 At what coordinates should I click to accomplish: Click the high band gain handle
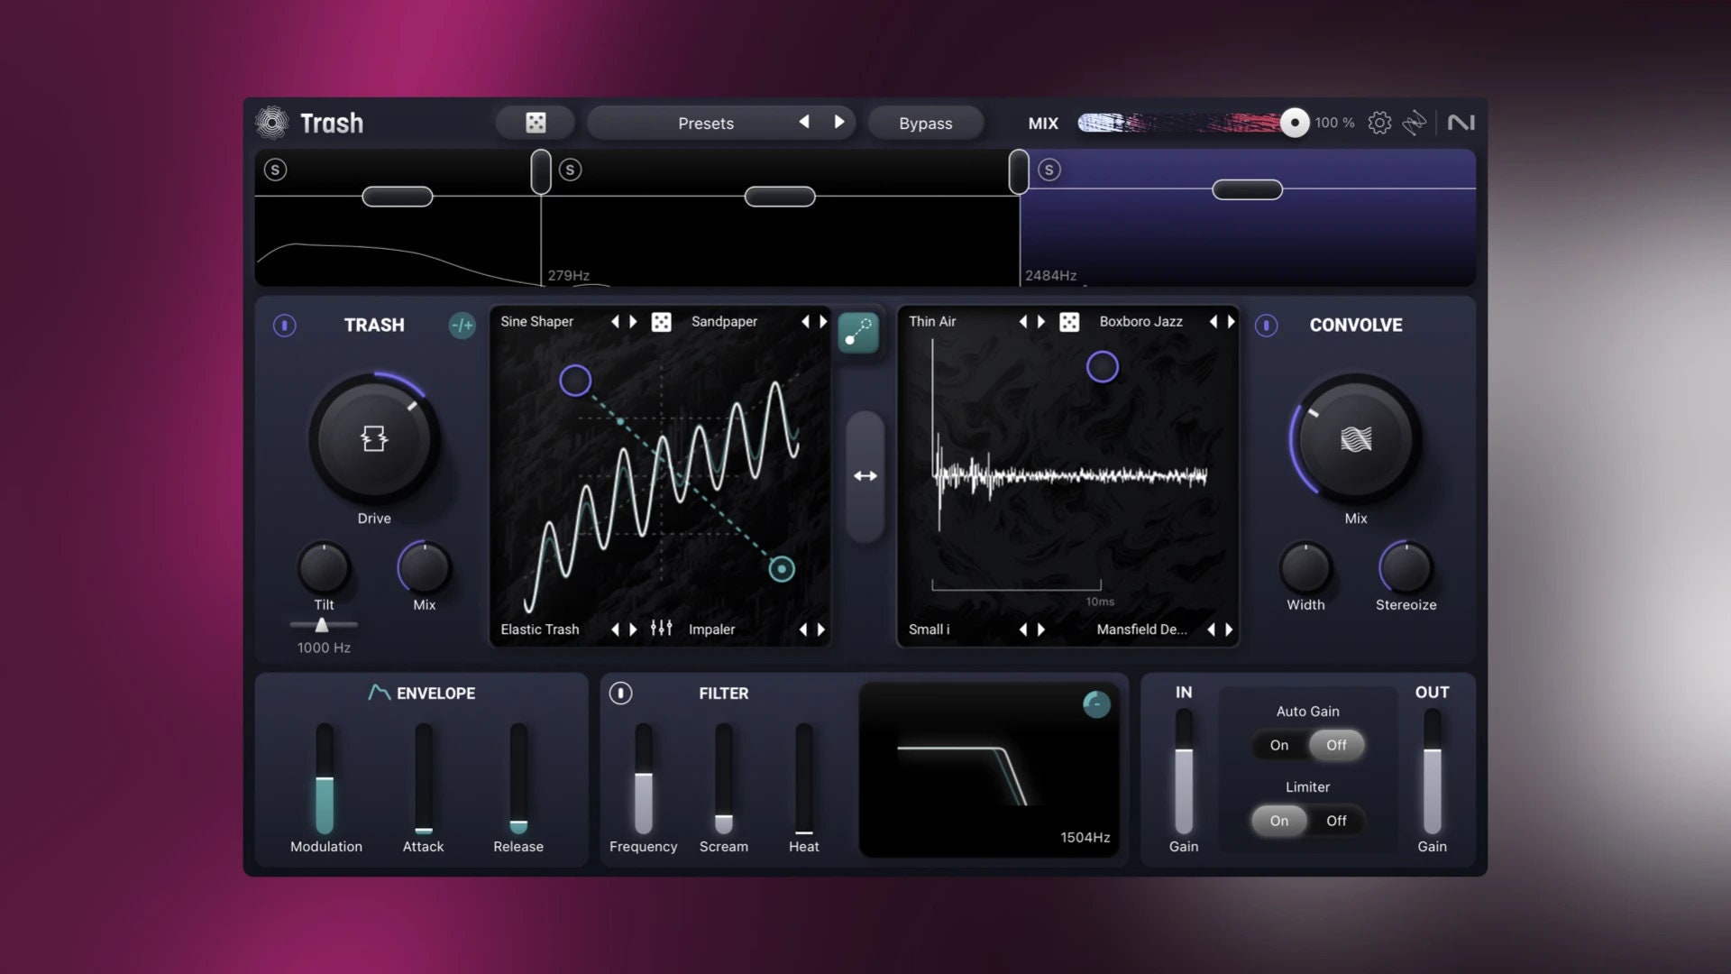point(1247,189)
